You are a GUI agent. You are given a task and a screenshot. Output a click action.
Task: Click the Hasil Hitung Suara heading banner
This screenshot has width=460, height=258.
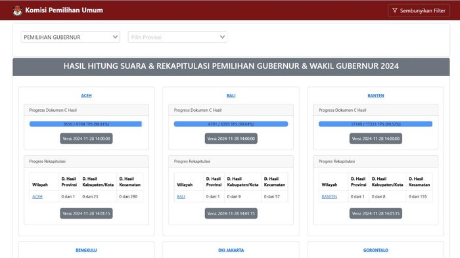[x=231, y=67]
